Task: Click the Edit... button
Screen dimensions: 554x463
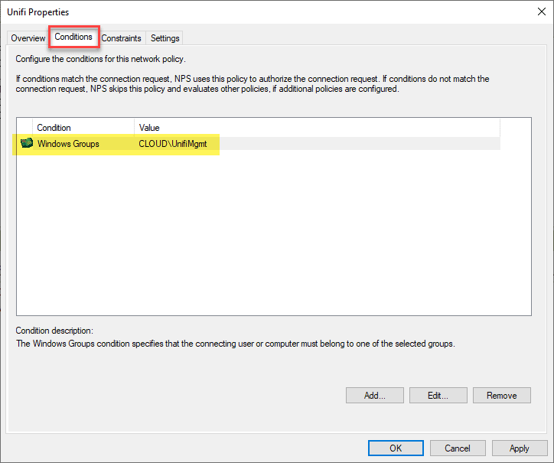Action: click(438, 396)
